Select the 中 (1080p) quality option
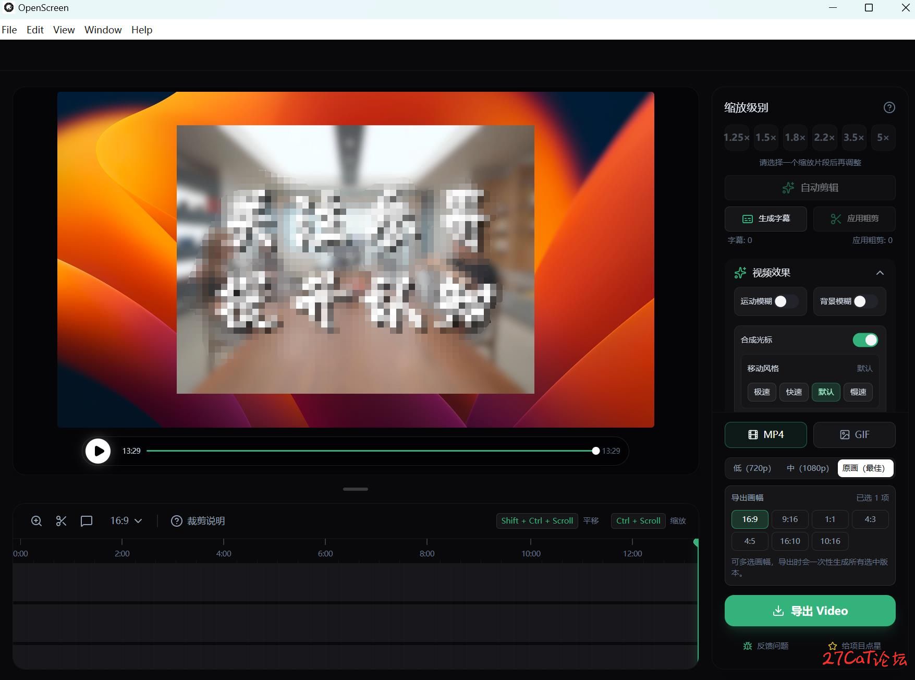This screenshot has height=680, width=915. 807,468
